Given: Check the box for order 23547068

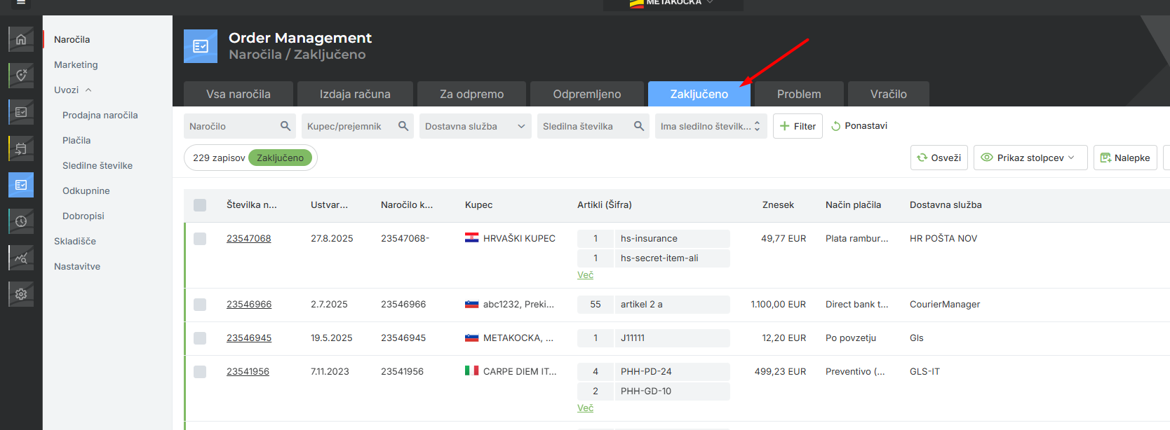Looking at the screenshot, I should coord(200,239).
